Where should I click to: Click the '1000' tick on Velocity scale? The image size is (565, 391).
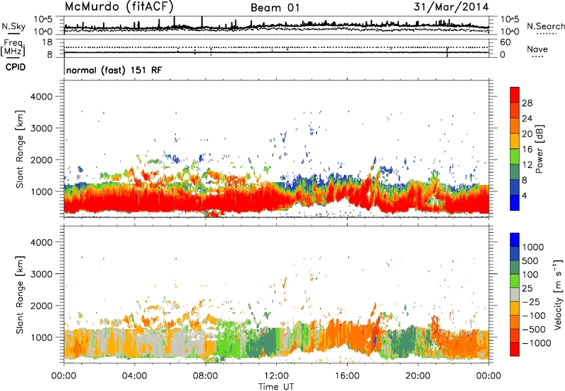coord(533,247)
